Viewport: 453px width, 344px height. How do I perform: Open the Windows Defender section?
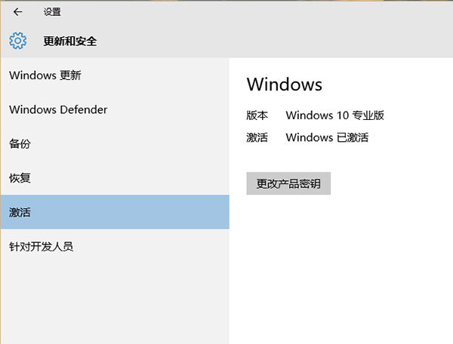tap(115, 109)
